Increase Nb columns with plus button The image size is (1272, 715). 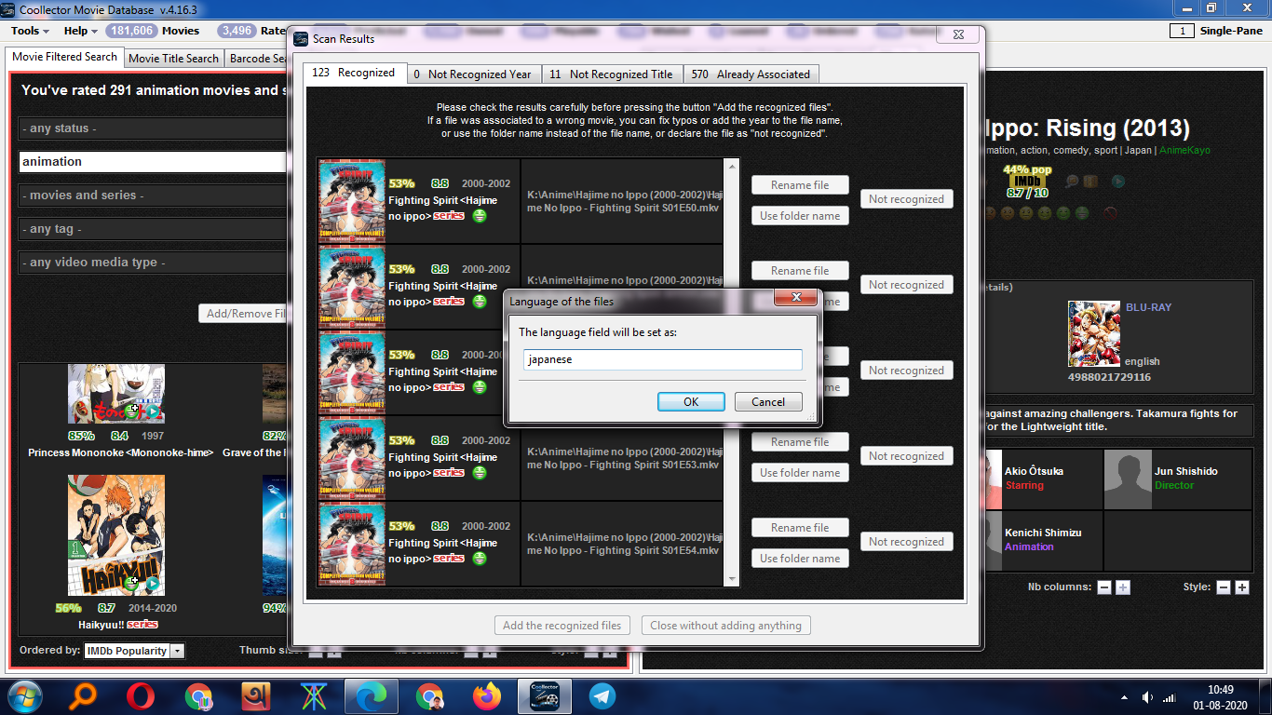(x=1123, y=587)
